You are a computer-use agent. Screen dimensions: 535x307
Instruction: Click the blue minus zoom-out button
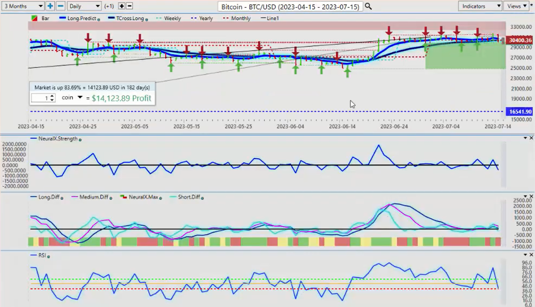point(60,6)
